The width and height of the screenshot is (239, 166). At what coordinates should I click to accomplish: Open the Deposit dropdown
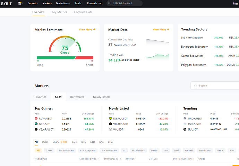pyautogui.click(x=33, y=3)
